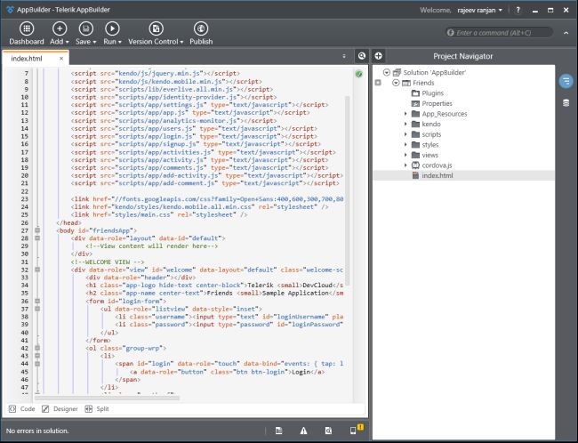Open the data sidebar icon

(x=566, y=103)
